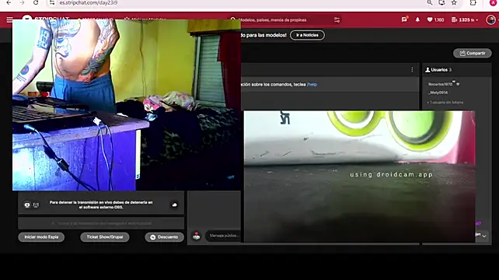Click the 'Ticket Show/Grupal' button
This screenshot has width=499, height=280.
point(105,237)
